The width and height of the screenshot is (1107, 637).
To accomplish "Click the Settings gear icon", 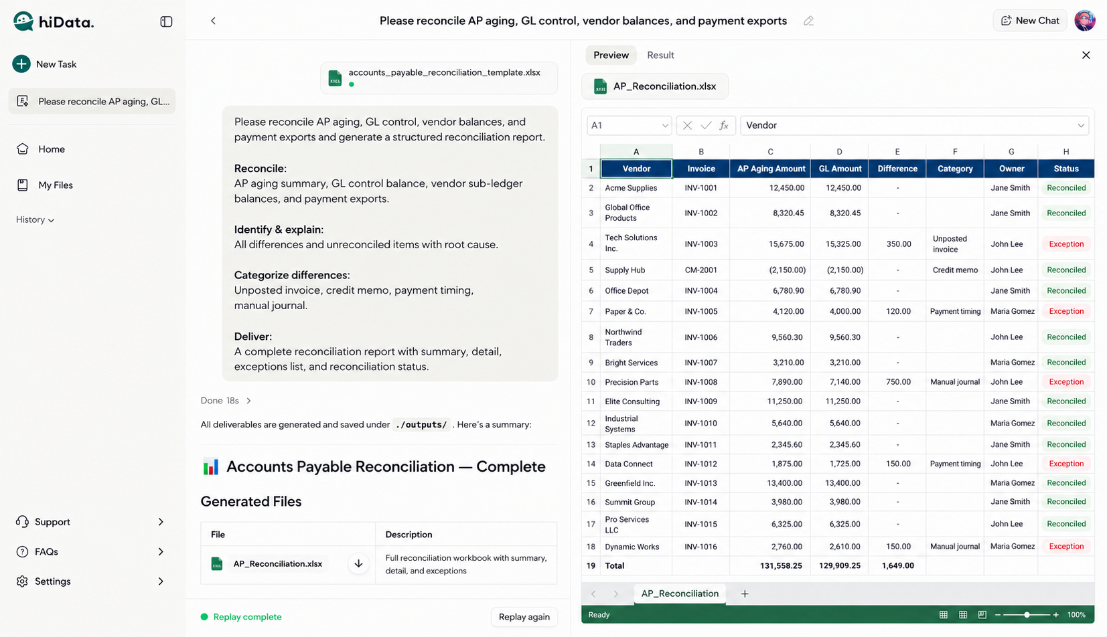I will click(x=22, y=581).
